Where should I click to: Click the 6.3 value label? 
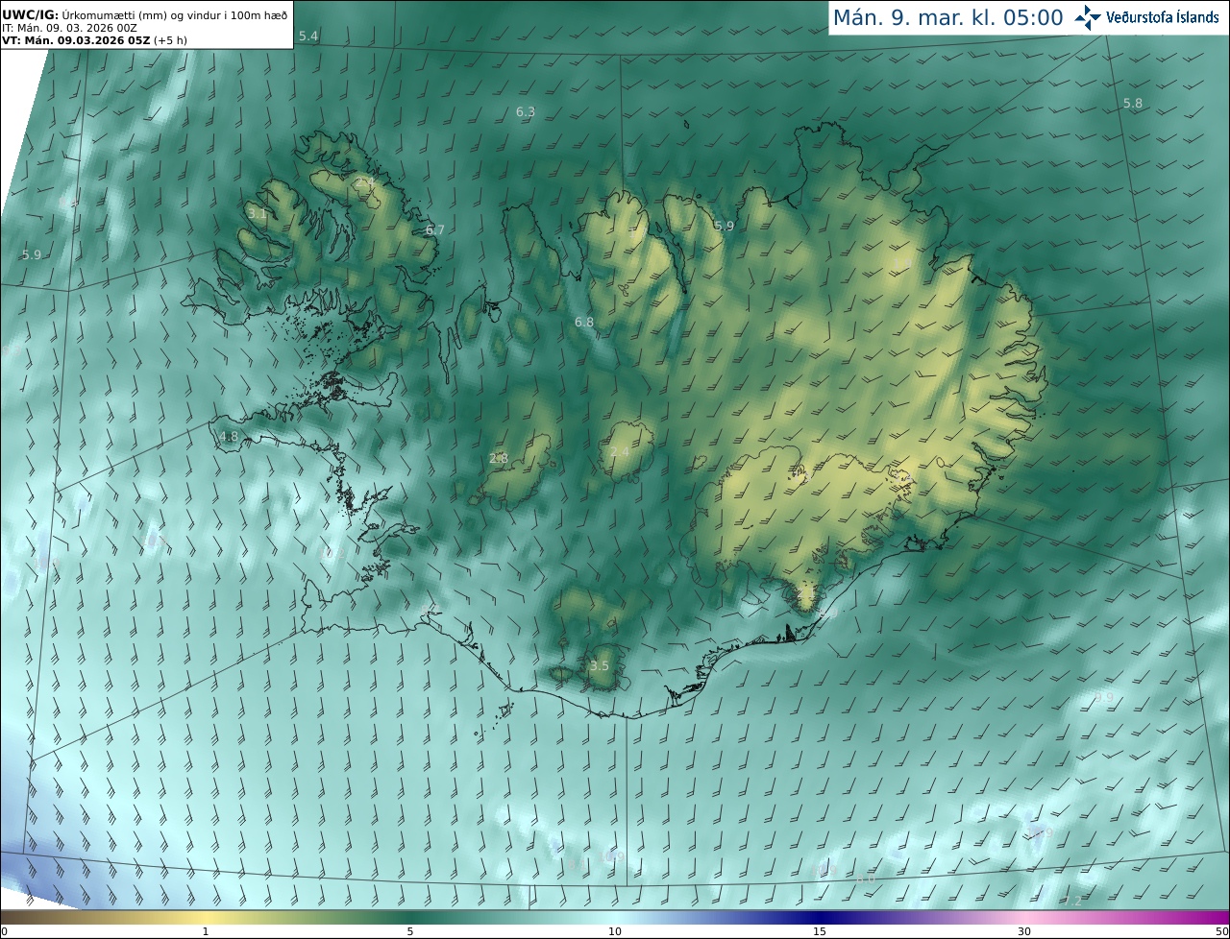click(x=526, y=111)
